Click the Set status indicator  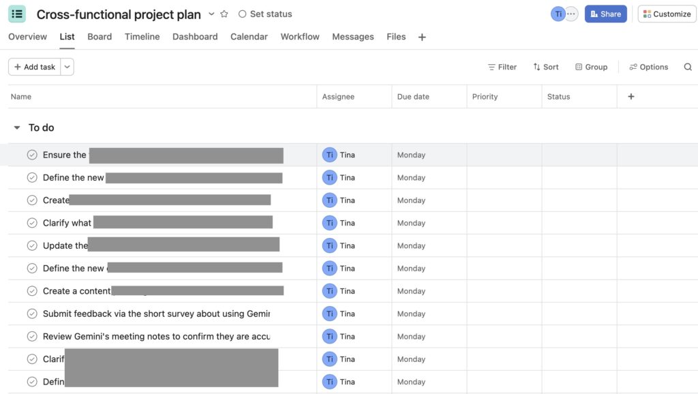[265, 14]
